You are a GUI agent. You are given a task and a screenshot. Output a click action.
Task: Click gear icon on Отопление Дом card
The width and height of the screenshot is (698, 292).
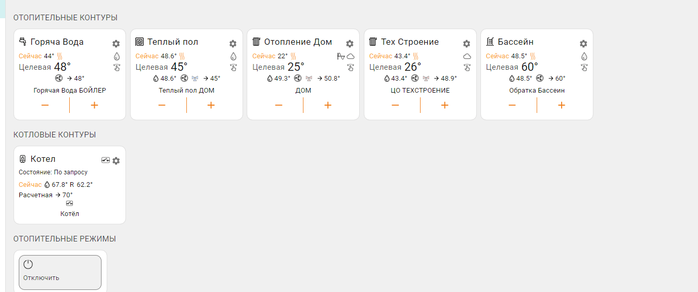pos(350,44)
